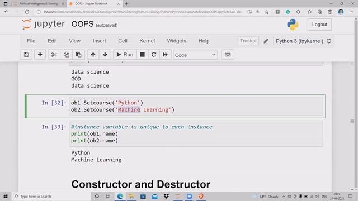This screenshot has height=201, width=358.
Task: Click inside the In [33] code cell
Action: tap(196, 133)
